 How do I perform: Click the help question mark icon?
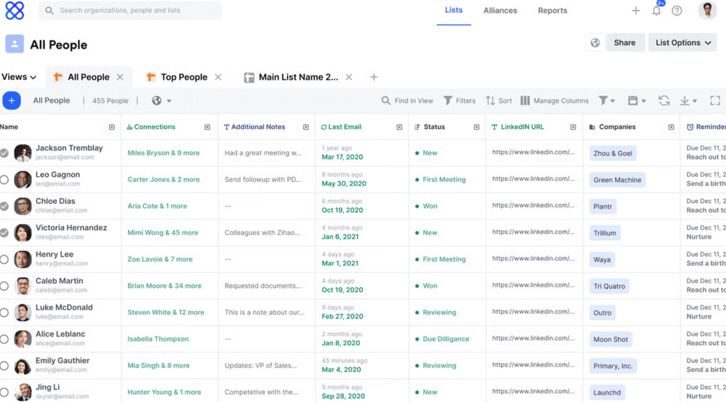pos(677,10)
